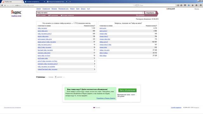
Task: Click the 'назад' previous-page link
Action: (x=51, y=77)
